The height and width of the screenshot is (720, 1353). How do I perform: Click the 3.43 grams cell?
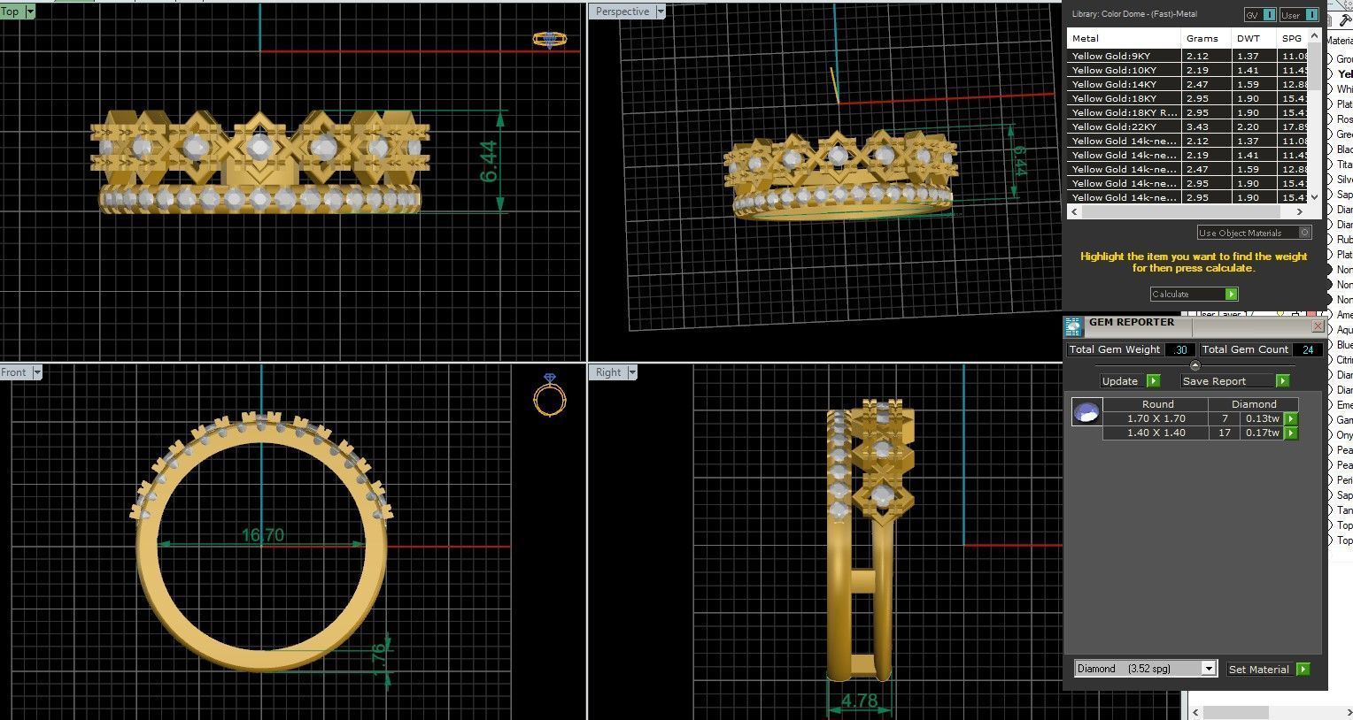[1206, 126]
